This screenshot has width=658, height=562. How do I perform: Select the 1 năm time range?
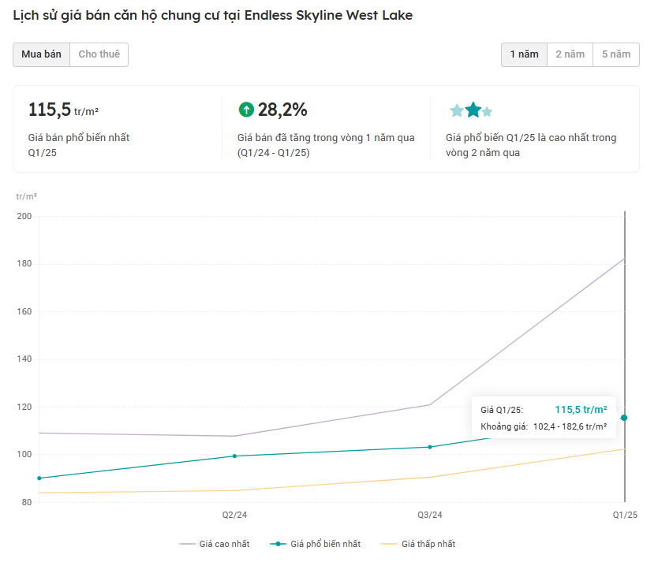[524, 54]
